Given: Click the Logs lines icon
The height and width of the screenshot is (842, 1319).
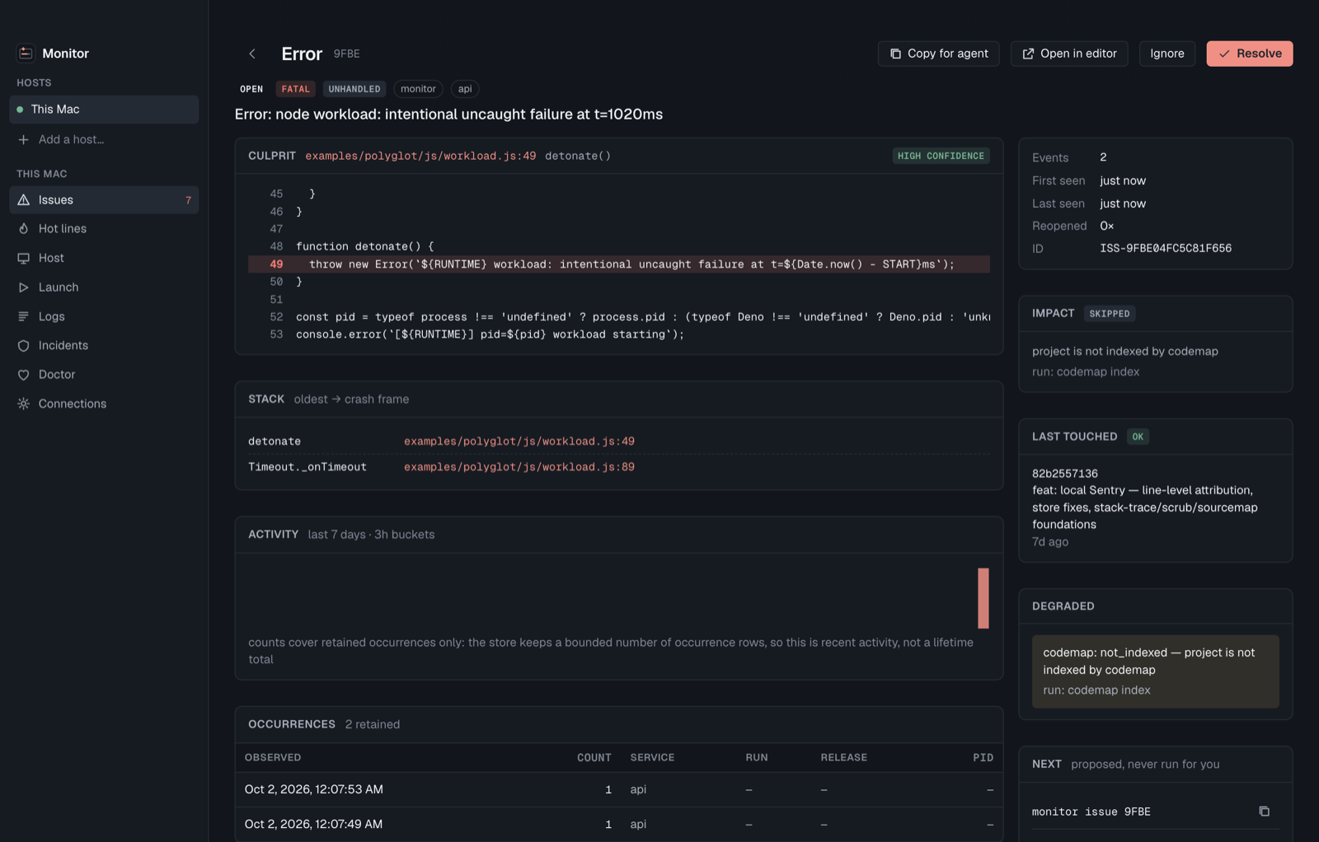Looking at the screenshot, I should [24, 316].
